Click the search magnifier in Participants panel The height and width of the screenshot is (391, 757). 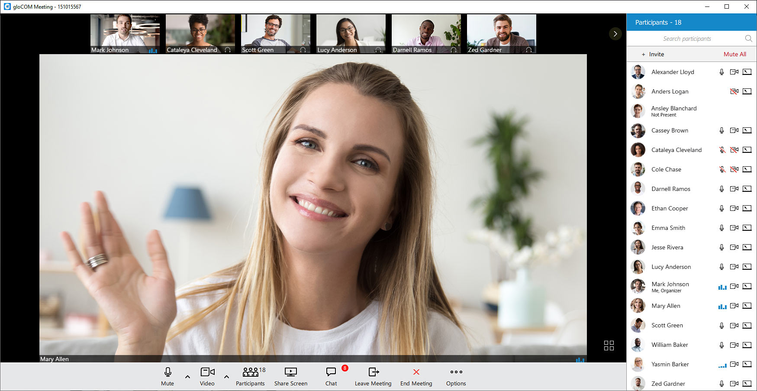748,39
